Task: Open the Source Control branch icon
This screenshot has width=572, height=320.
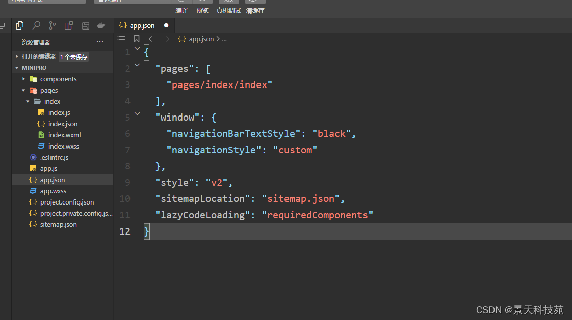Action: [x=53, y=25]
